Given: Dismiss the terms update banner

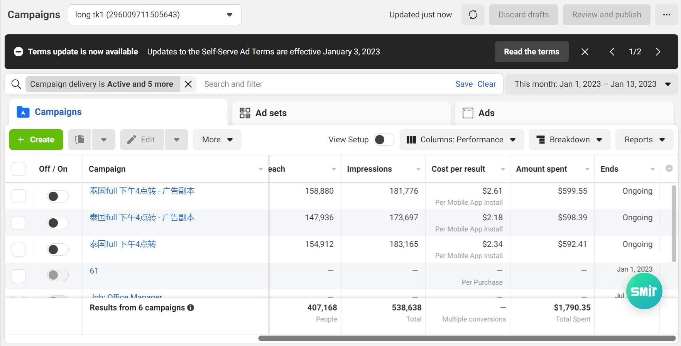Looking at the screenshot, I should click(x=585, y=52).
